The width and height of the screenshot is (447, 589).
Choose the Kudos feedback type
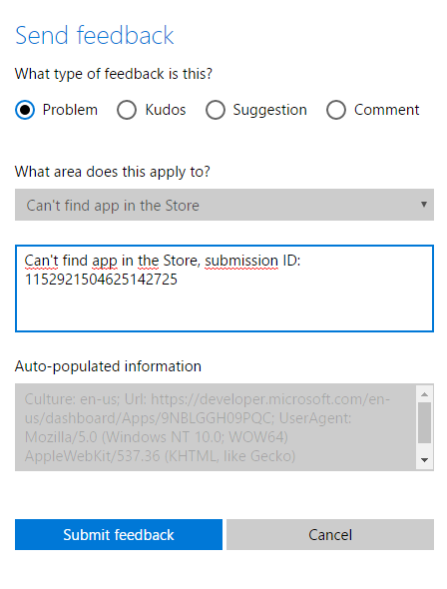tap(127, 110)
